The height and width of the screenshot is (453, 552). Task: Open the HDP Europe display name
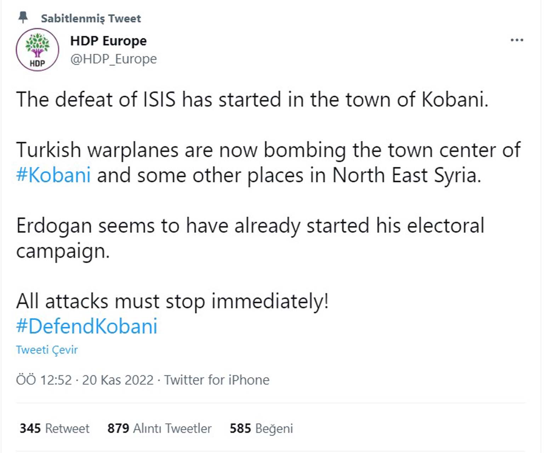[x=108, y=40]
